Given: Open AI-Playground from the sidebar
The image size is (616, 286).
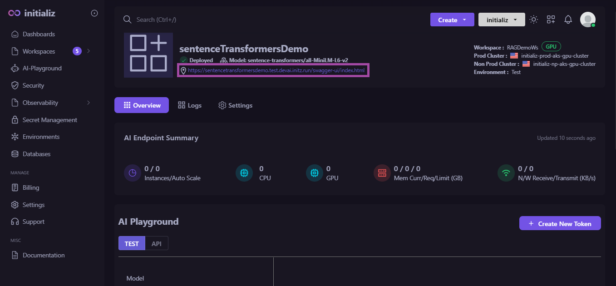Looking at the screenshot, I should [x=42, y=68].
